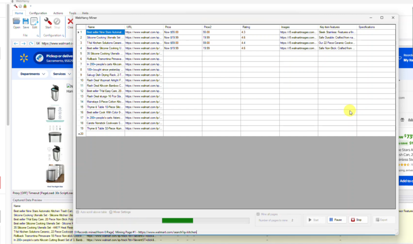Switch to the Actions ribbon tab
The height and width of the screenshot is (244, 413).
tap(58, 13)
